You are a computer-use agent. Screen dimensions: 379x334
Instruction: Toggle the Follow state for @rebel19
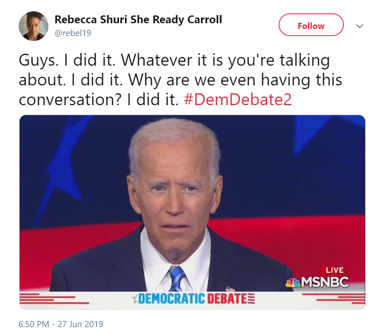click(311, 26)
